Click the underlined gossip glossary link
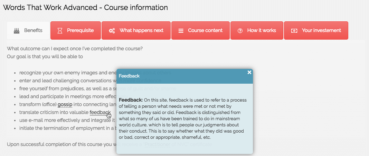 [x=65, y=104]
